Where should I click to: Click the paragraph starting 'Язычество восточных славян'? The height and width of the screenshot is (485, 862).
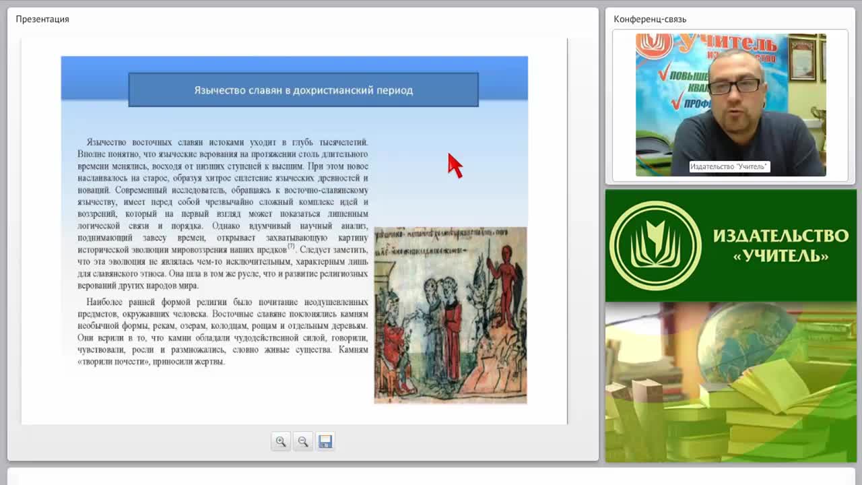223,214
